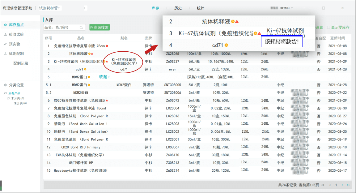Click red warning triangle on CD20特异性抗体试剂 row
The height and width of the screenshot is (193, 356).
coord(107,101)
